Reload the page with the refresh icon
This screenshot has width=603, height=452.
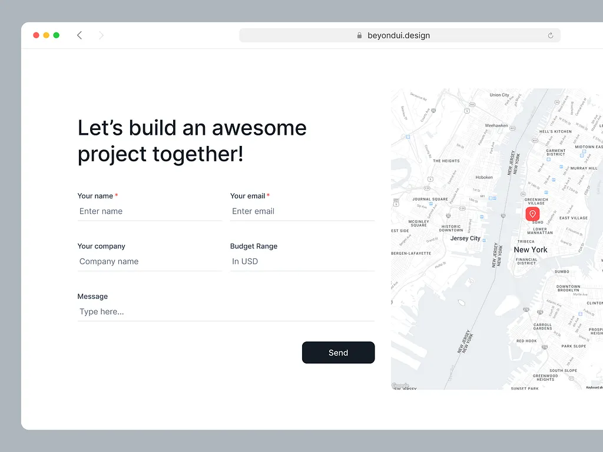click(551, 35)
